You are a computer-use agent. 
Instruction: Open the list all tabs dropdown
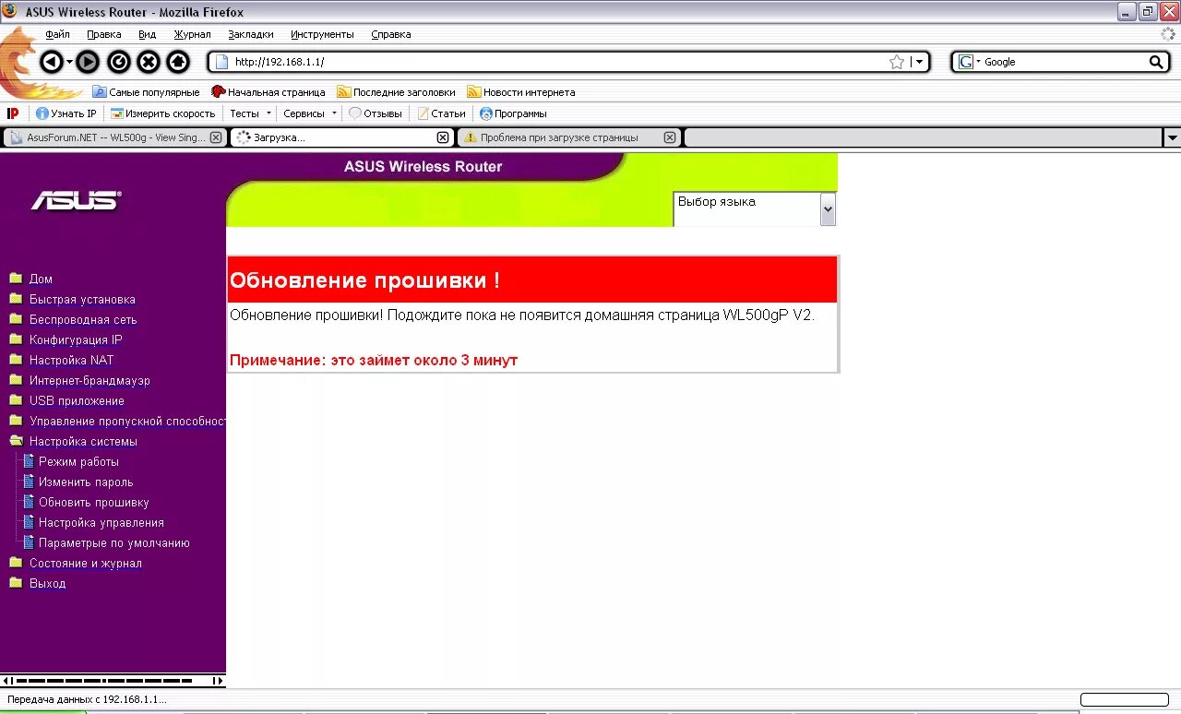click(1172, 137)
